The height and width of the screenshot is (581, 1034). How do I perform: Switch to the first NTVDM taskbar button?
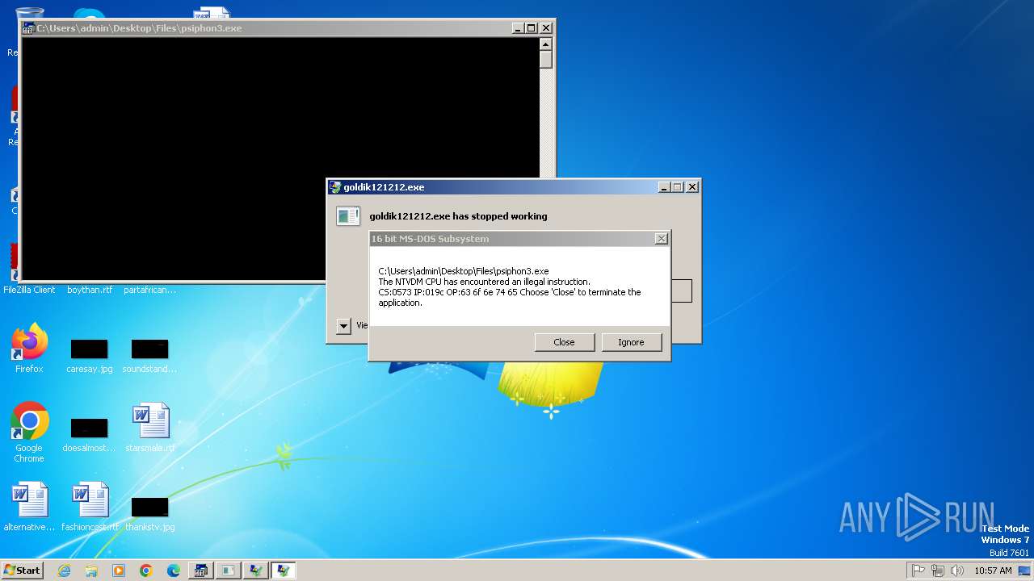(256, 571)
